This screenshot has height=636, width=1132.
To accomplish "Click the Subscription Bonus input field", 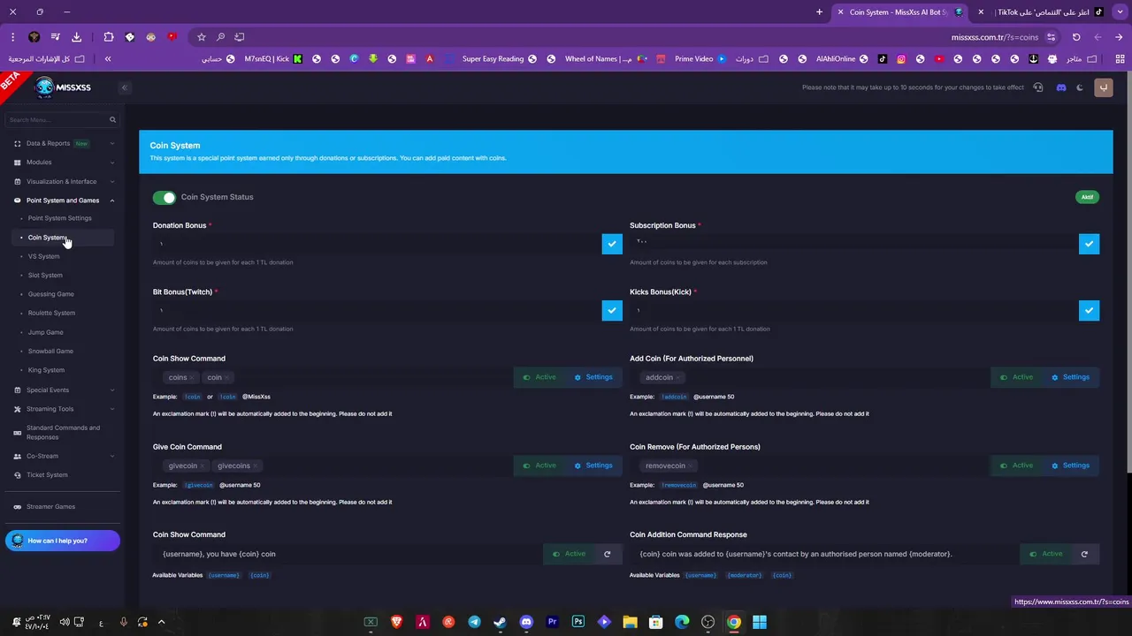I will pyautogui.click(x=854, y=244).
